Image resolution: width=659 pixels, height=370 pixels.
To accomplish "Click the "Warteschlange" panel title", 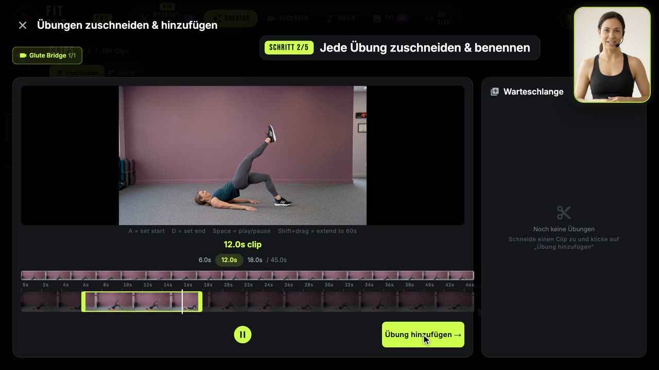I will [533, 91].
